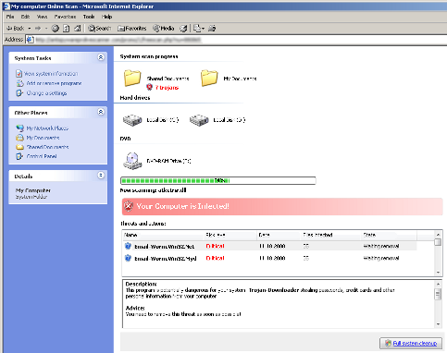
Task: Click the Stop loading icon
Action: [x=56, y=29]
